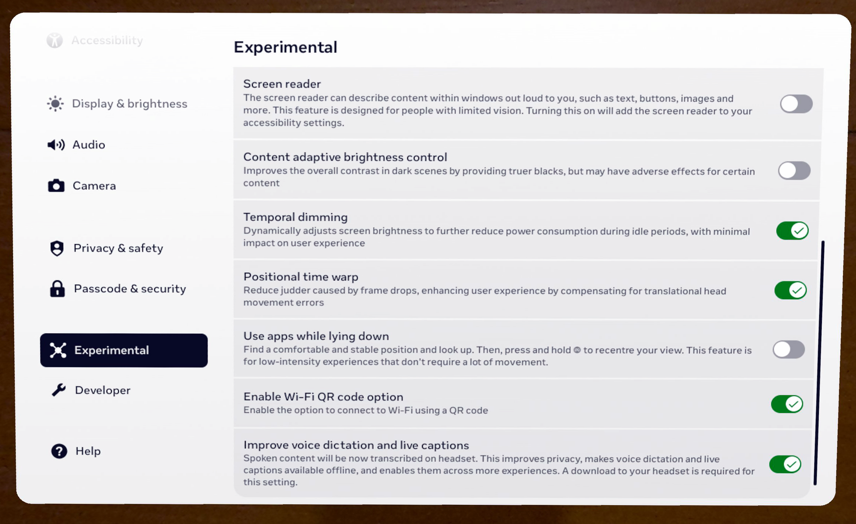856x524 pixels.
Task: Open the Developer settings label
Action: coord(103,390)
